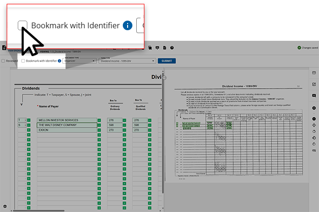The height and width of the screenshot is (212, 319).
Task: Click the green button next to the T code
Action: tap(29, 120)
